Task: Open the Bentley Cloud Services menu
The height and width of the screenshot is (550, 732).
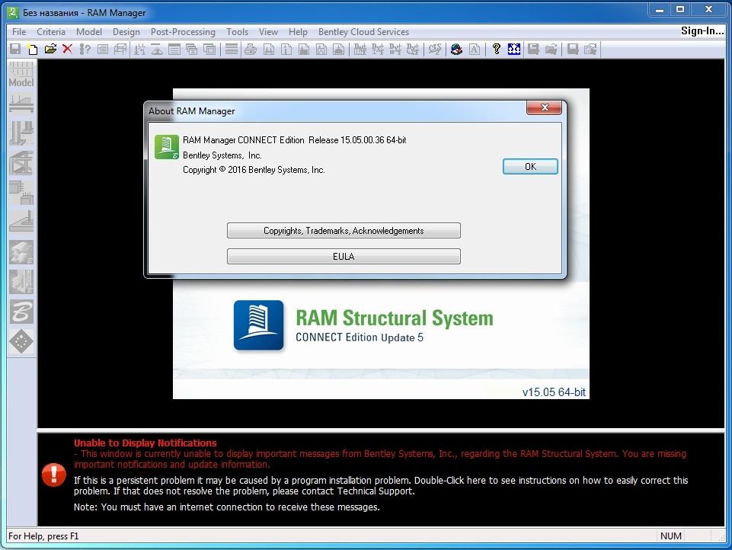Action: [x=363, y=32]
